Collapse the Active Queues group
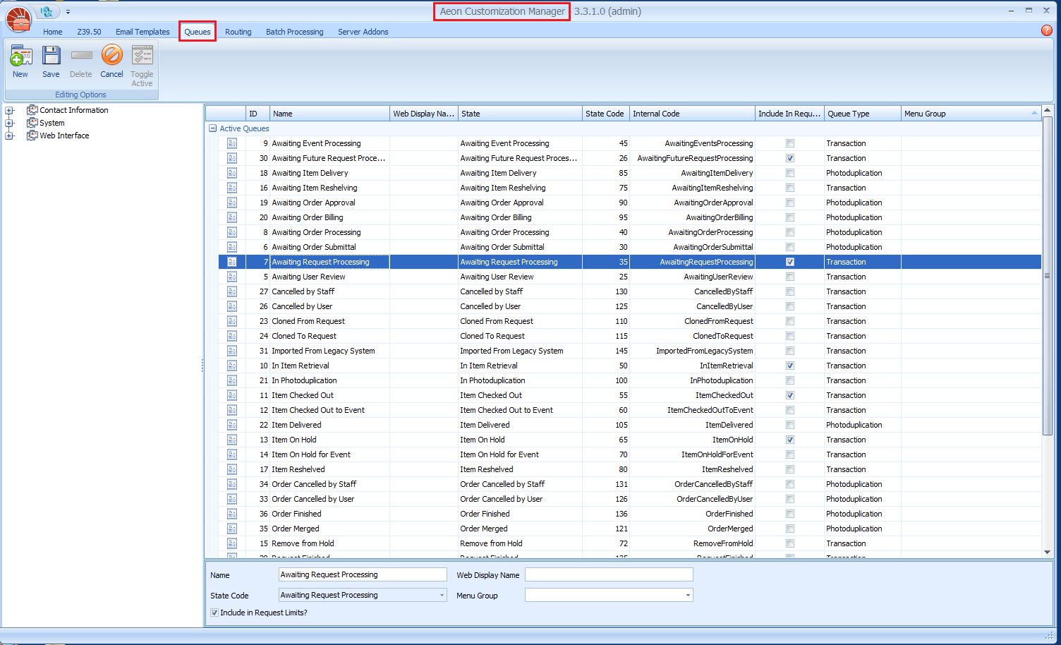Image resolution: width=1061 pixels, height=645 pixels. (x=212, y=128)
